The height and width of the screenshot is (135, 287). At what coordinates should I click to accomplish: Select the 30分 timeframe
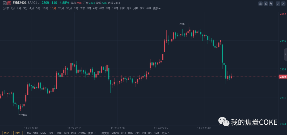[69, 8]
